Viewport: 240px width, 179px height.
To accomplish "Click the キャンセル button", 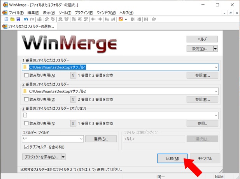I will (x=205, y=158).
